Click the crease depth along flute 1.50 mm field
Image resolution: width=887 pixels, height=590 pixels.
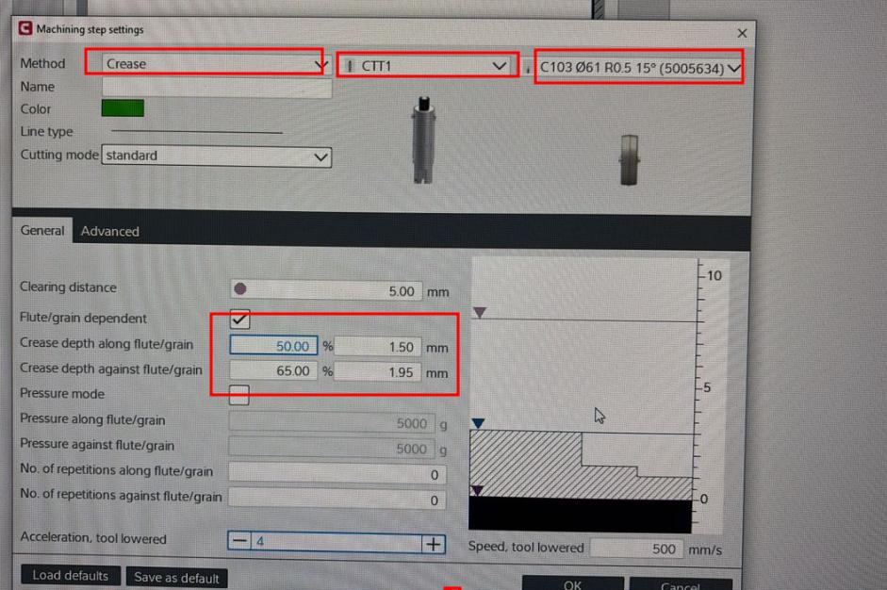pos(378,347)
